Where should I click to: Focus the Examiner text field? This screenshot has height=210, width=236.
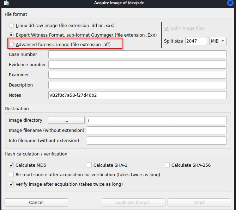click(x=137, y=75)
